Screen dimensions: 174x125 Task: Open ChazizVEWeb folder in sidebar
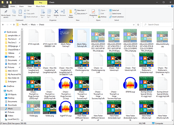pyautogui.click(x=13, y=50)
